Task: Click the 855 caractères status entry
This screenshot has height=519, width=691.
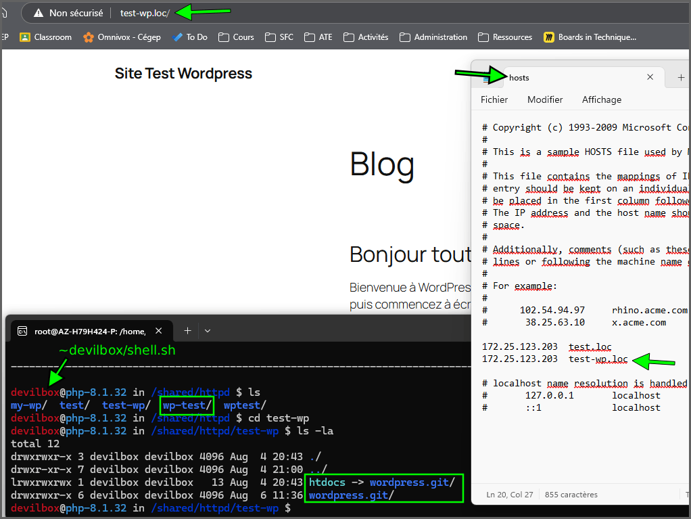Action: pyautogui.click(x=571, y=495)
